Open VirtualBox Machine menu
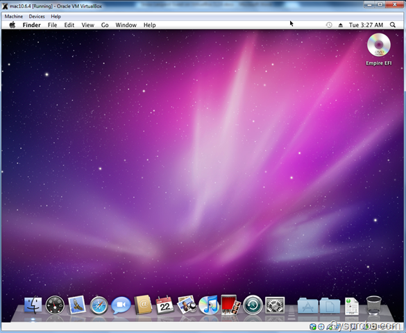The width and height of the screenshot is (406, 333). pyautogui.click(x=13, y=16)
